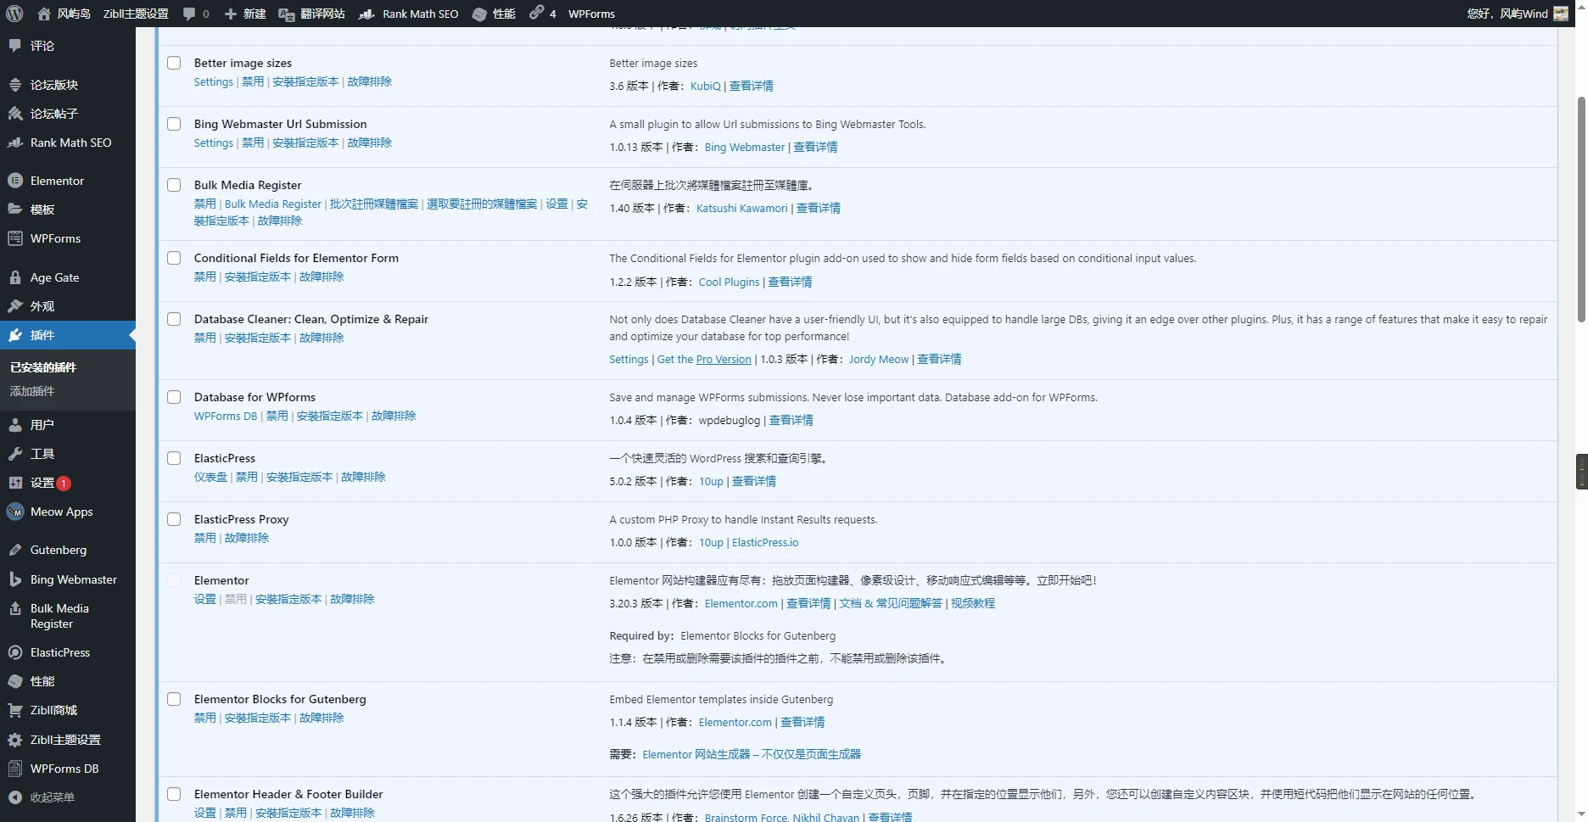The height and width of the screenshot is (822, 1588).
Task: Expand the Rank Math SEO admin bar menu
Action: (x=409, y=14)
